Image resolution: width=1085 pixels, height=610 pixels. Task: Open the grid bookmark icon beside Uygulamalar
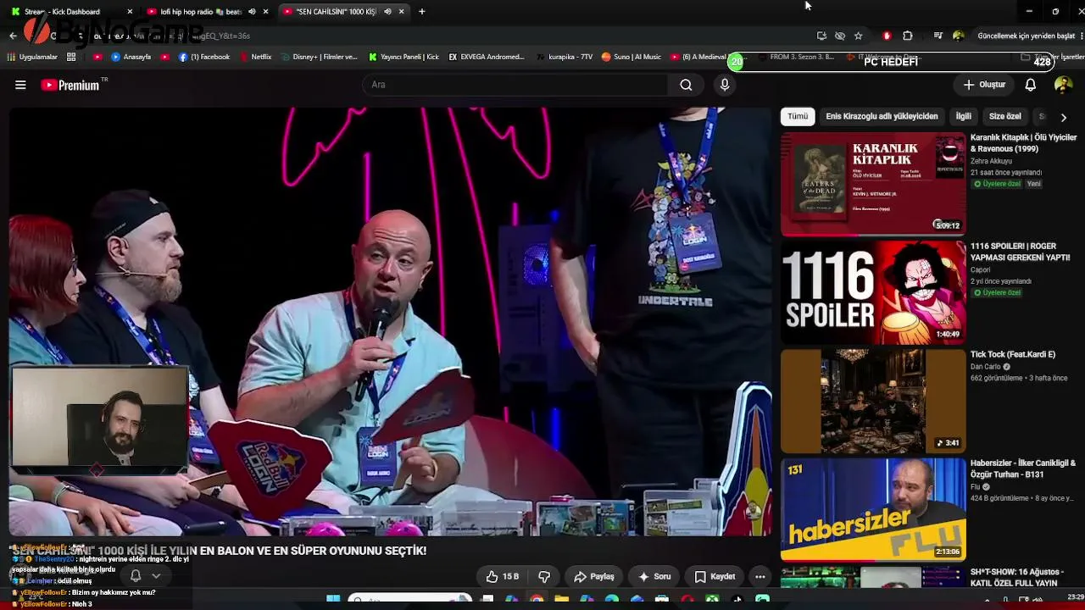[71, 57]
